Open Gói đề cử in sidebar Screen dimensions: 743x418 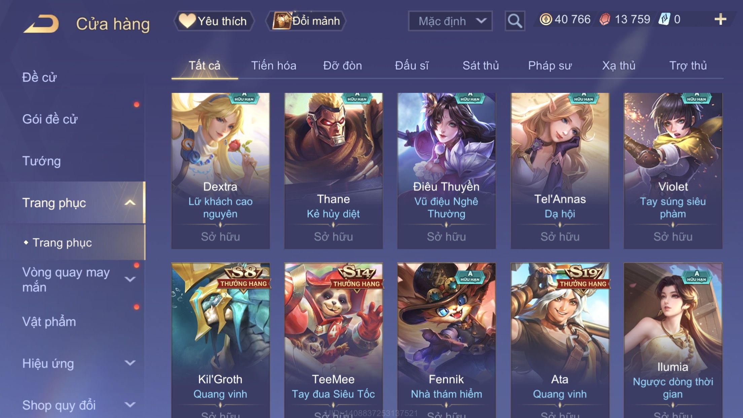click(50, 119)
